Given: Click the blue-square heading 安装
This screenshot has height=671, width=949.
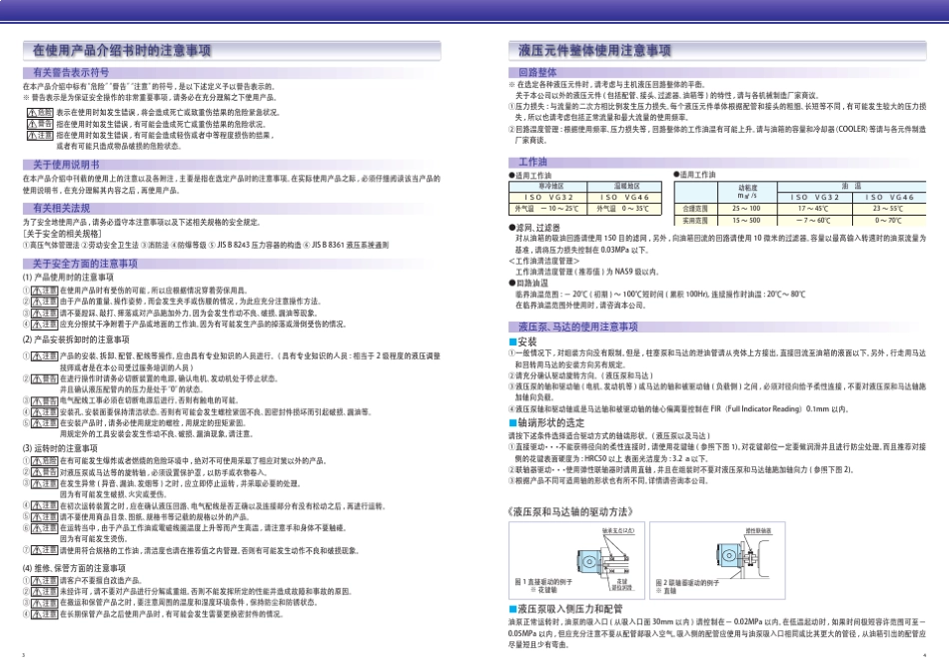Looking at the screenshot, I should [x=522, y=341].
